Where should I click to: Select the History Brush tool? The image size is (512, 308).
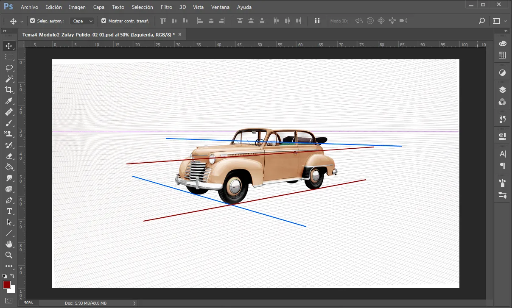pos(9,145)
